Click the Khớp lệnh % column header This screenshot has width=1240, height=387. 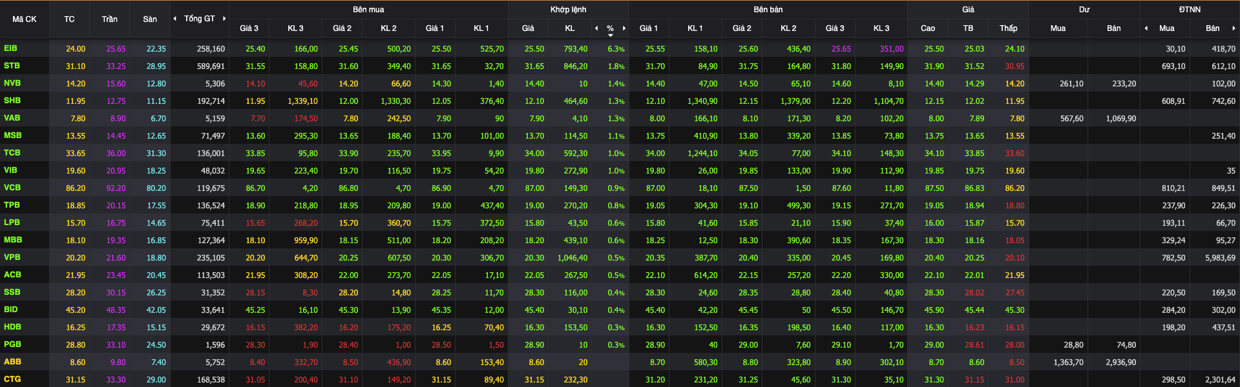click(610, 28)
